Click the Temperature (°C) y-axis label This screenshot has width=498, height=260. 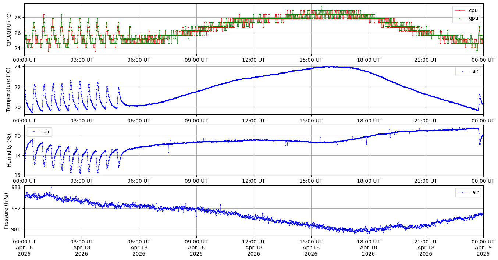pyautogui.click(x=9, y=89)
